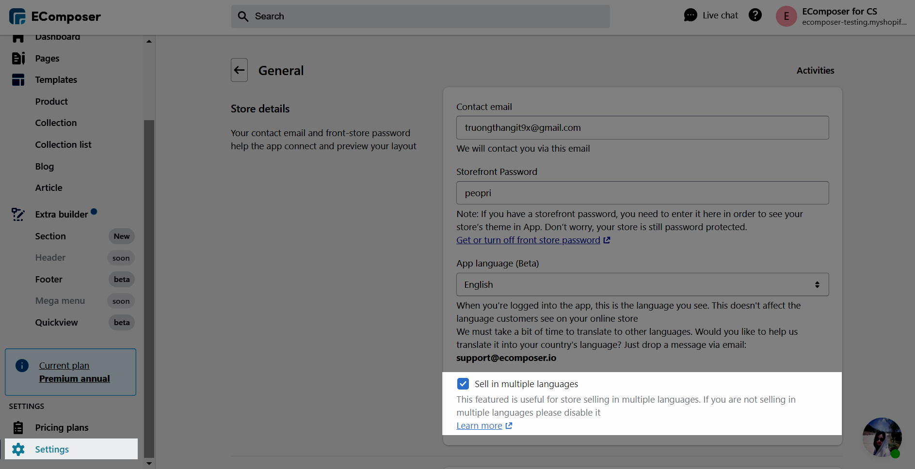Click the Pages sidebar icon

(18, 58)
